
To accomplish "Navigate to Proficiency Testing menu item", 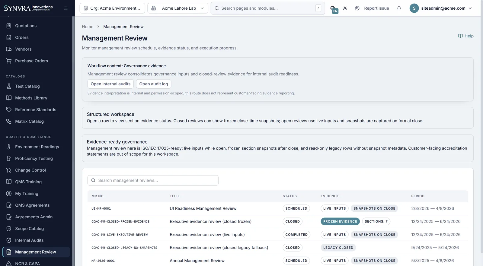I will coord(36,158).
